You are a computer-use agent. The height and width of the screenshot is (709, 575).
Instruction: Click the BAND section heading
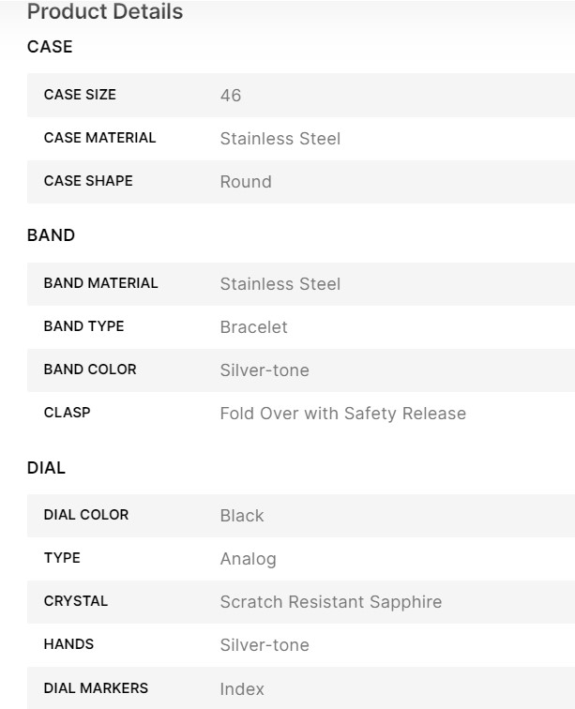(51, 235)
